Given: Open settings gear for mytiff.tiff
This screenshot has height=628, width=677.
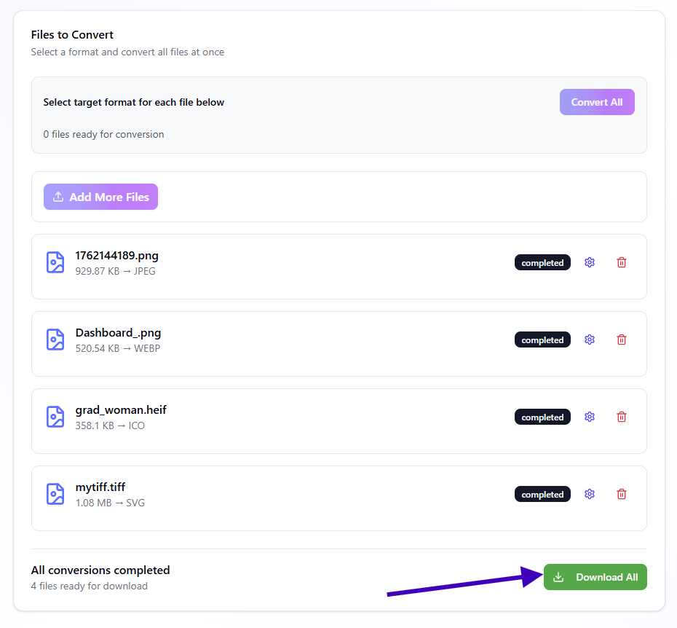Looking at the screenshot, I should click(590, 494).
